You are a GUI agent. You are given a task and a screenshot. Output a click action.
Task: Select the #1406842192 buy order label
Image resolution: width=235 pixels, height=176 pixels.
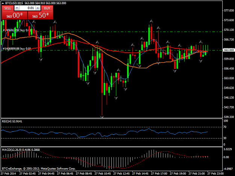pos(17,30)
